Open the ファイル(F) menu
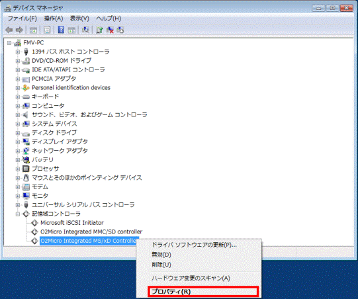The width and height of the screenshot is (358, 299). click(22, 19)
